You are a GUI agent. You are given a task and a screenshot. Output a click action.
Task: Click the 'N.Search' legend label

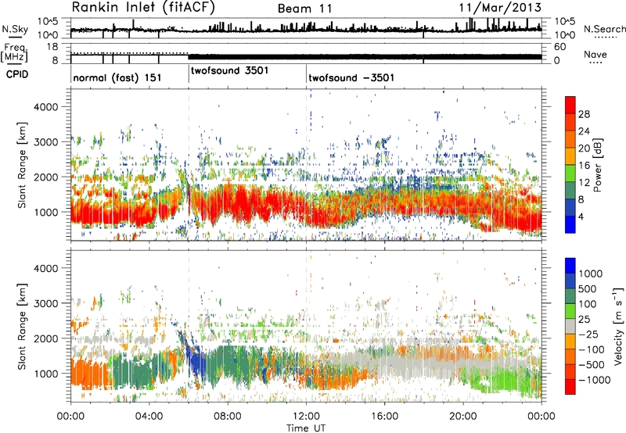click(604, 29)
